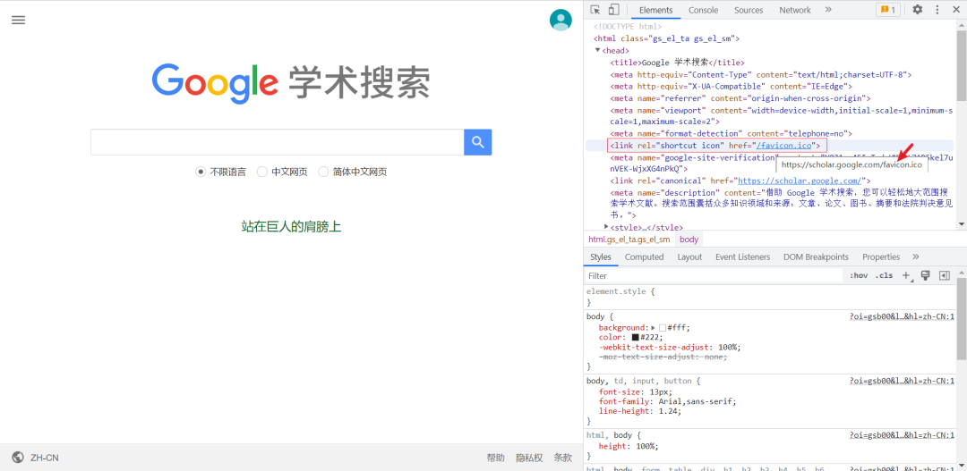Viewport: 967px width, 471px height.
Task: Collapse the head element node
Action: 597,50
